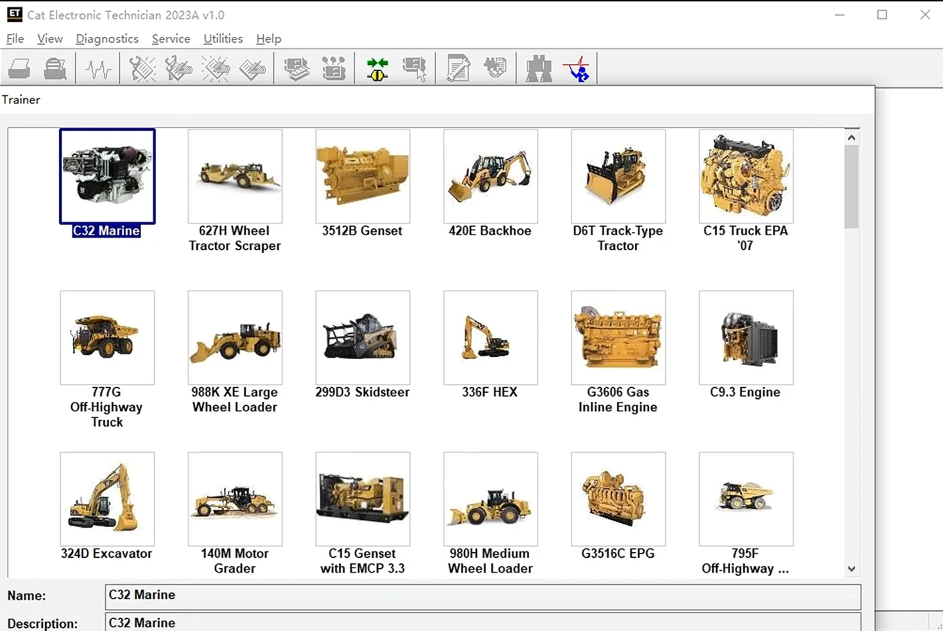Open Active Diagnostic Codes toolbar icon
This screenshot has height=631, width=943.
pos(142,68)
